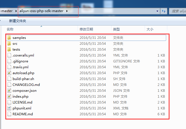Click the phpunit.xml file icon
This screenshot has width=186, height=129.
9,108
